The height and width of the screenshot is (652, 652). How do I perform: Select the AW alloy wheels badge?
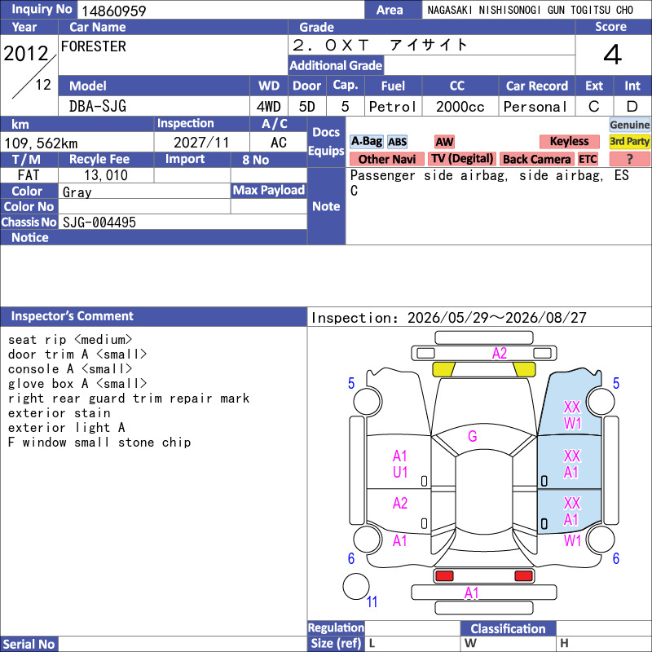(x=444, y=142)
